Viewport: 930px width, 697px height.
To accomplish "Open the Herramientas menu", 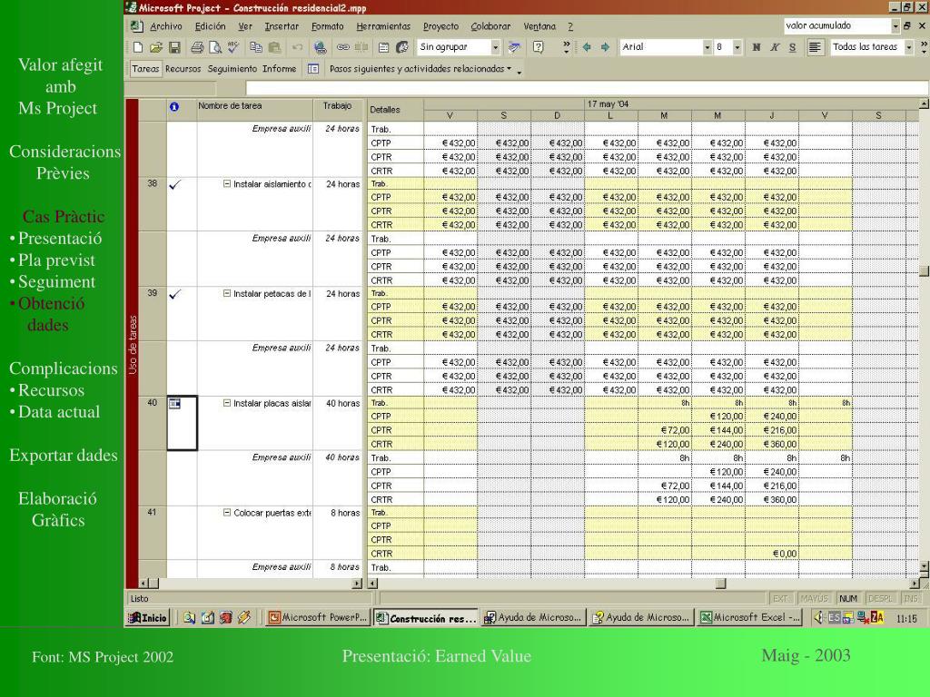I will click(x=383, y=26).
